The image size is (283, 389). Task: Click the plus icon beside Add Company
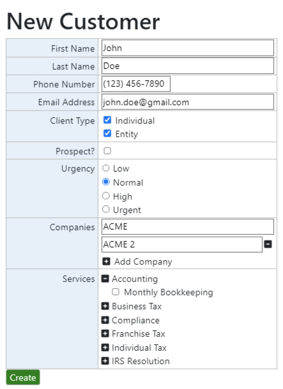point(106,261)
